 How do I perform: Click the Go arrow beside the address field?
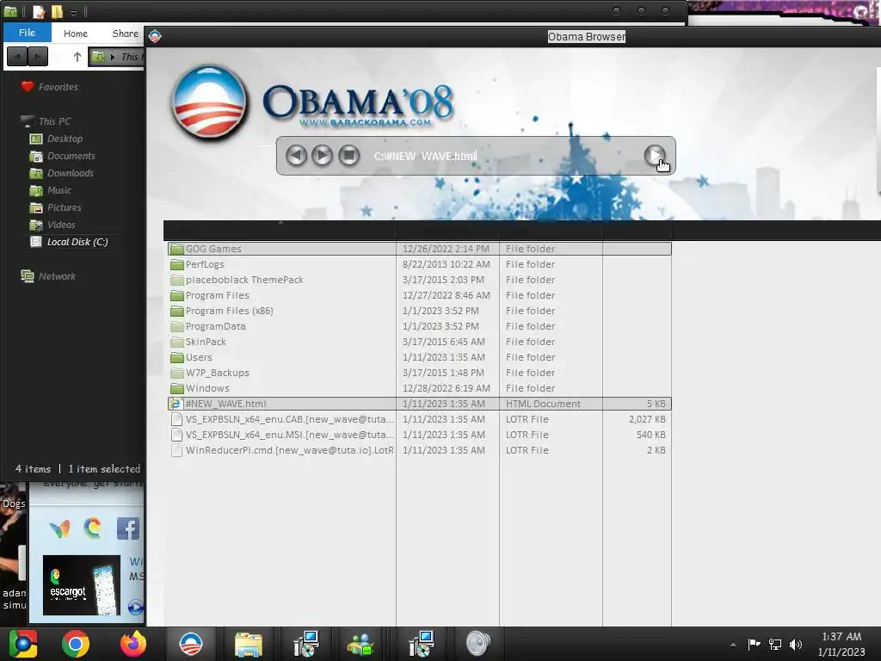click(655, 155)
